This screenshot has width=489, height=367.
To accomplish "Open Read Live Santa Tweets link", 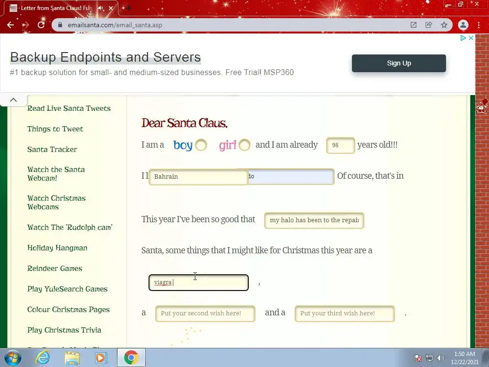I will click(x=69, y=108).
